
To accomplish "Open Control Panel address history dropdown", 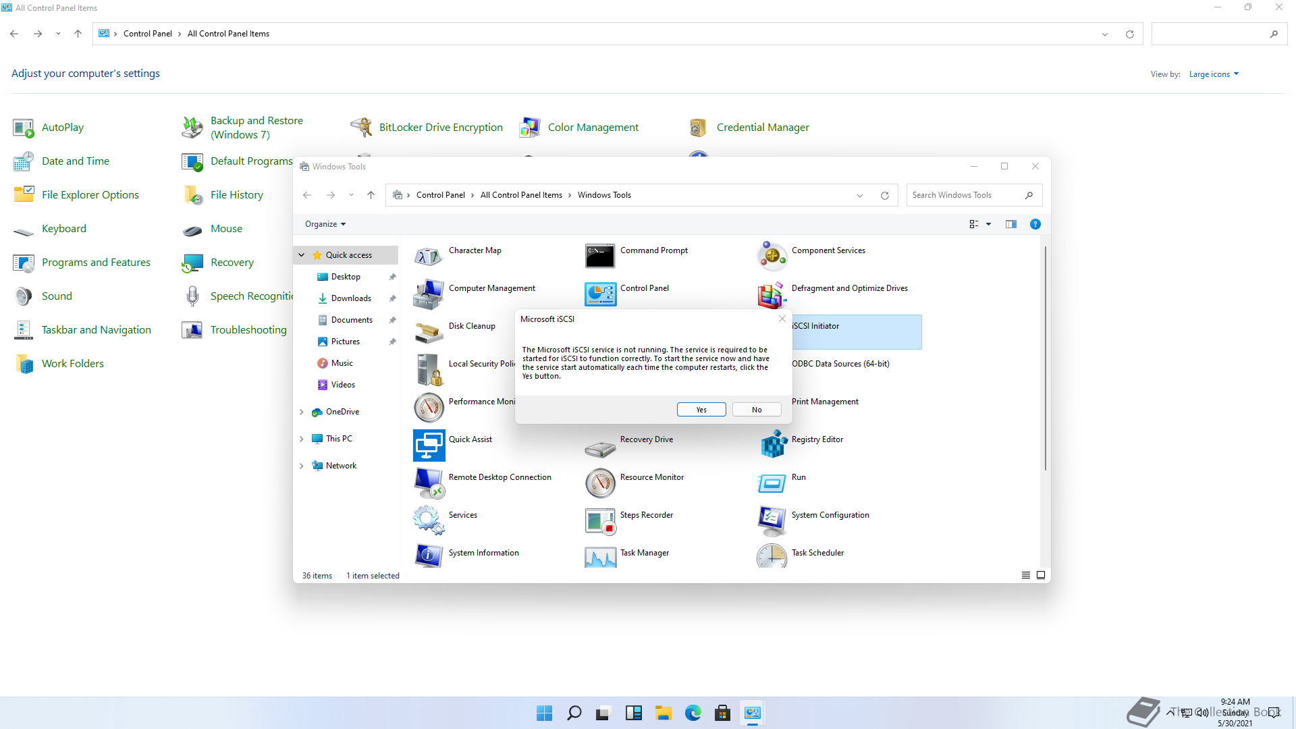I will tap(1105, 34).
